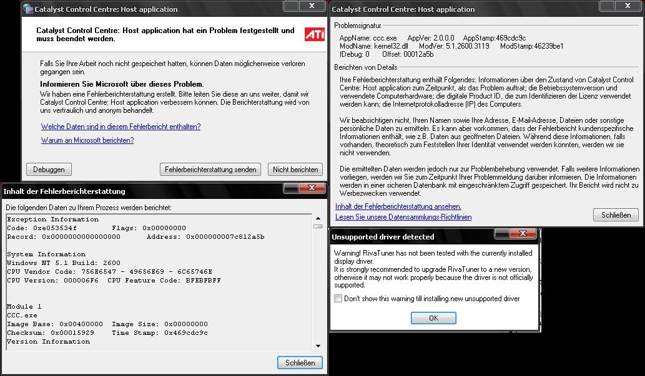This screenshot has width=645, height=376.
Task: Choose Nicht berichten
Action: [295, 170]
